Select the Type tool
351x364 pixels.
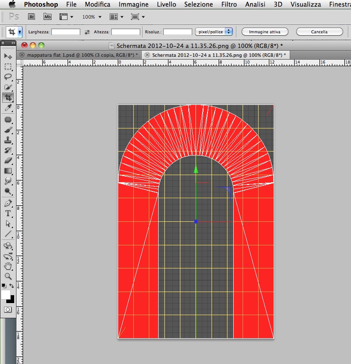(x=8, y=213)
